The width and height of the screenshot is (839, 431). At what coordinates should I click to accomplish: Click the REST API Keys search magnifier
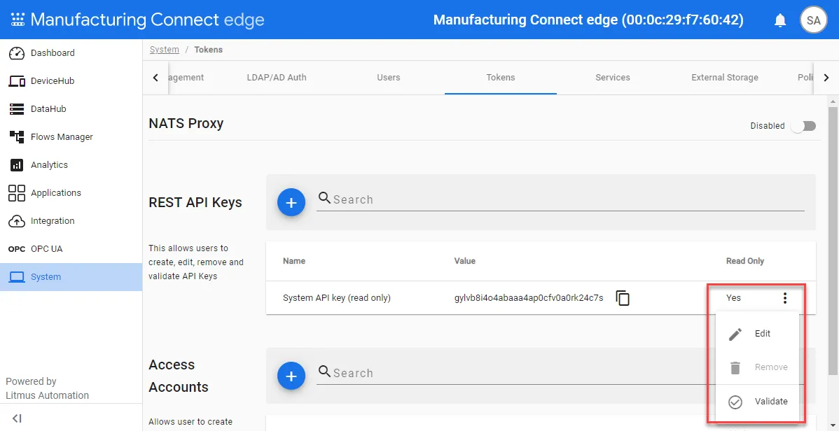pos(324,198)
